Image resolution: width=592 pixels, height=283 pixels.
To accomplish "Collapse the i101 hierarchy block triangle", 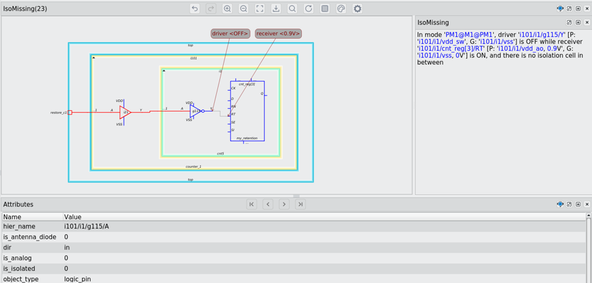I will pos(93,58).
